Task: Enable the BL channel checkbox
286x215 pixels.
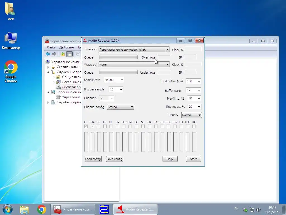Action: (x=111, y=126)
